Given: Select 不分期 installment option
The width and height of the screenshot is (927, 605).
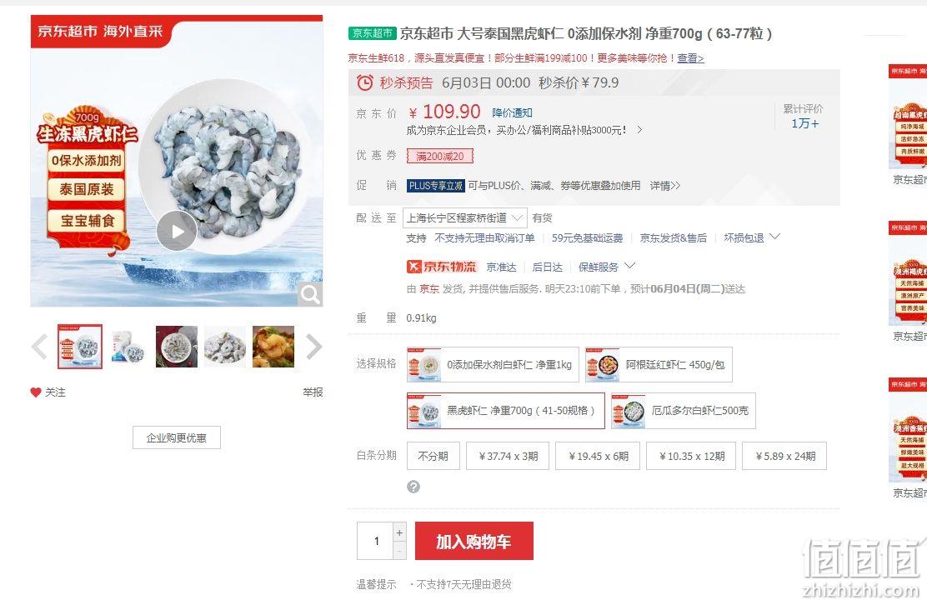Looking at the screenshot, I should [x=433, y=456].
